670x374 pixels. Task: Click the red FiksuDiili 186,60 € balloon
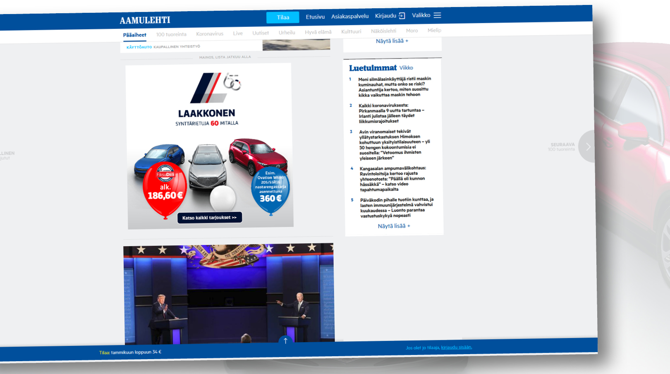165,190
